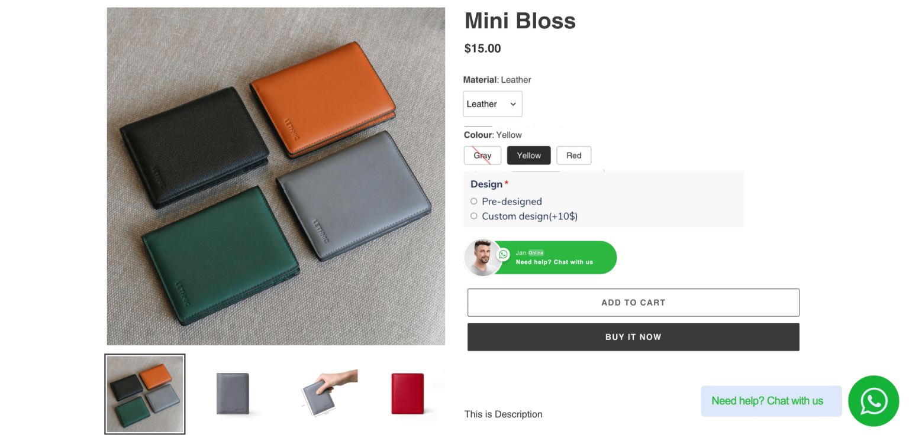Click ADD TO CART

click(633, 302)
